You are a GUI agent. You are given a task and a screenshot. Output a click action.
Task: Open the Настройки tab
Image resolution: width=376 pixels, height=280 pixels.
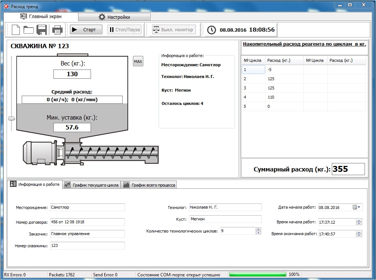click(x=115, y=17)
